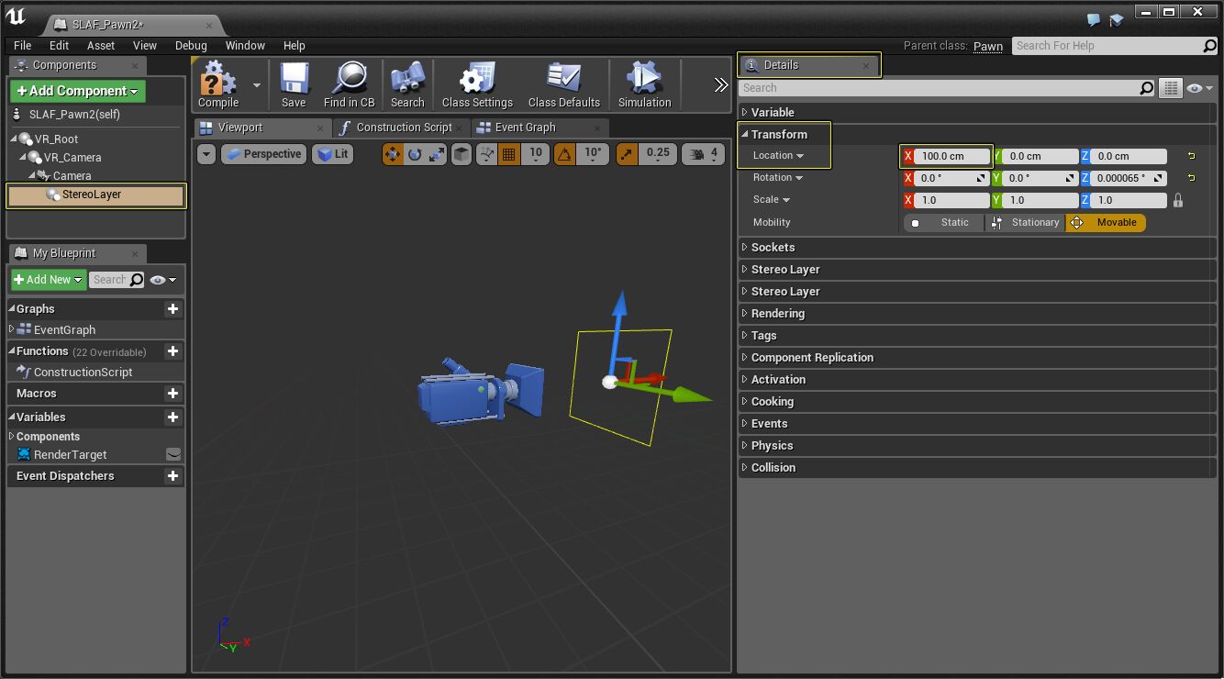Screen dimensions: 1224x679
Task: Select the Scale transform tool
Action: point(437,154)
